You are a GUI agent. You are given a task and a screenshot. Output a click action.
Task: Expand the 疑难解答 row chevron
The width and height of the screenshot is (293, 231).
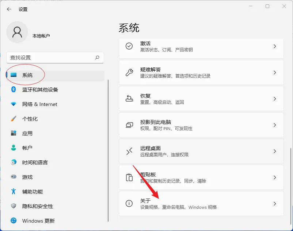[x=275, y=73]
